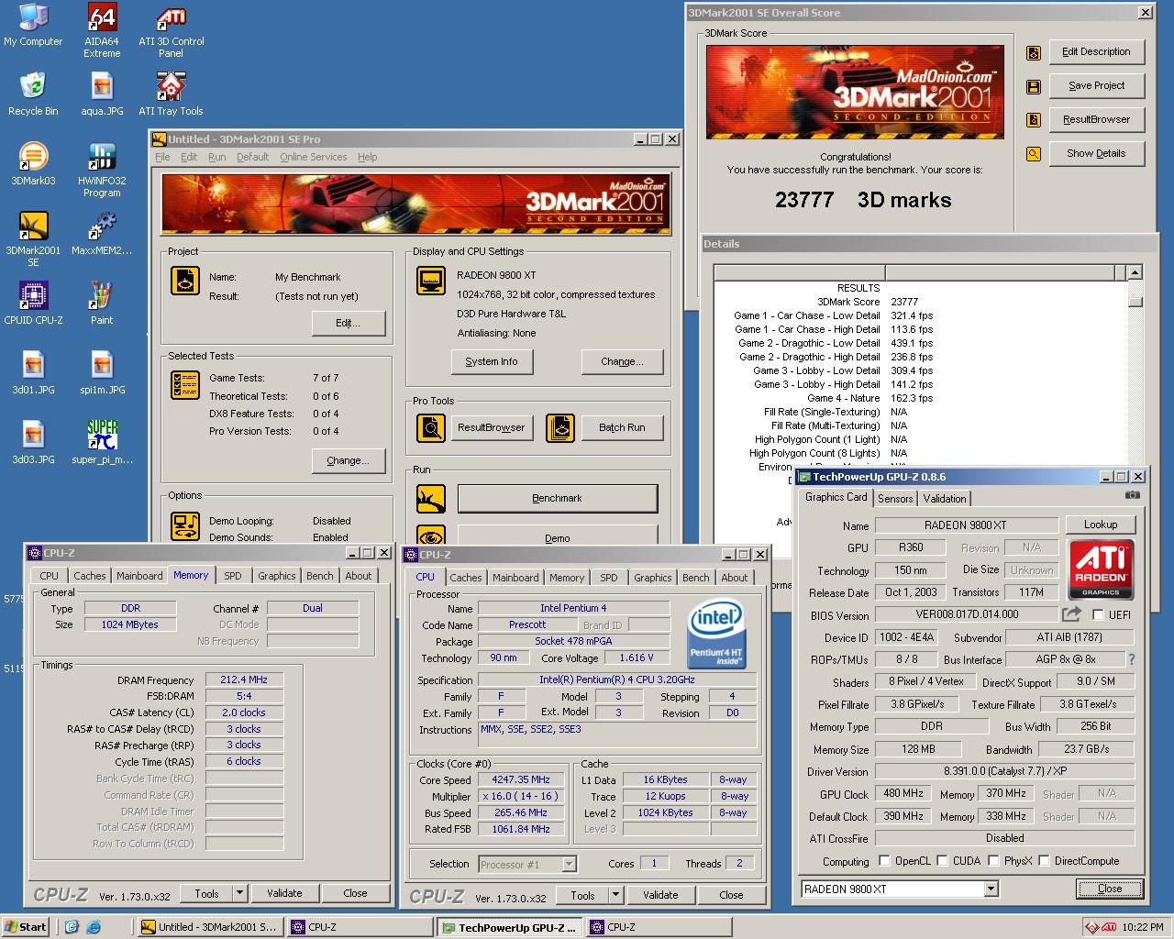Select 3d01.JPG file on desktop
The height and width of the screenshot is (939, 1174).
(x=33, y=373)
